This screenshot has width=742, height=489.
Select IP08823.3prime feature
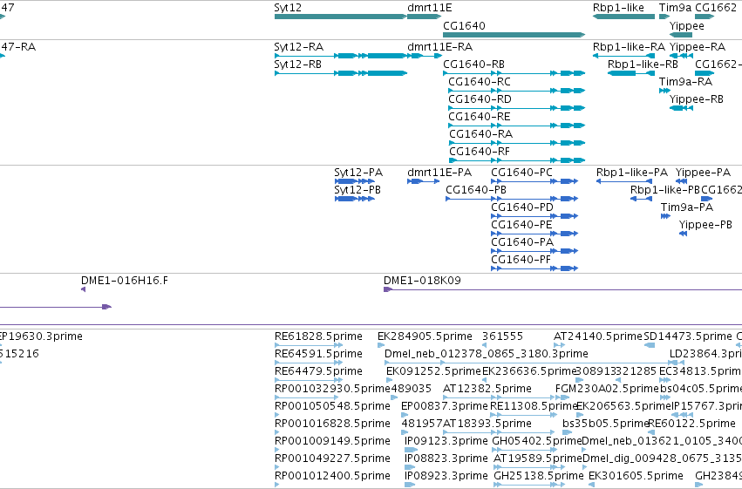click(410, 467)
